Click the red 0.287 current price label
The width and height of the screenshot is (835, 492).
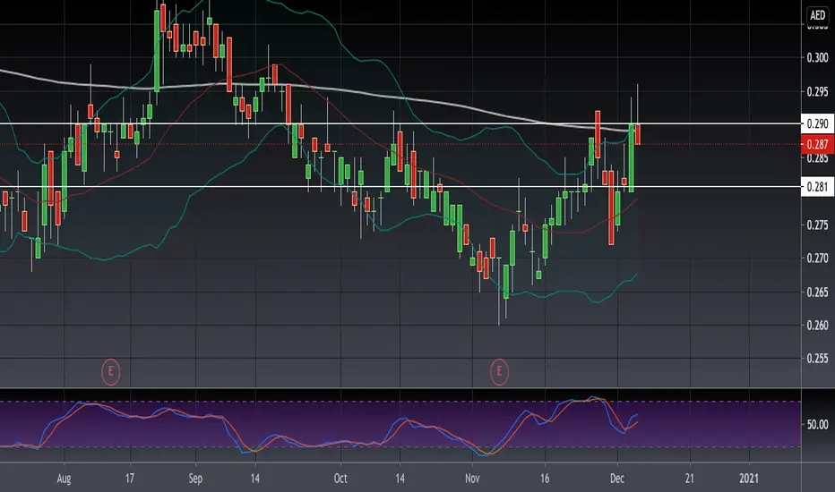pos(817,144)
